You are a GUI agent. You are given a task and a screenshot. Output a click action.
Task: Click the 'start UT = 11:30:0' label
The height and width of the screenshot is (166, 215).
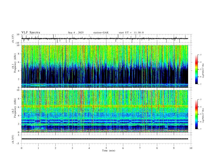click(131, 33)
